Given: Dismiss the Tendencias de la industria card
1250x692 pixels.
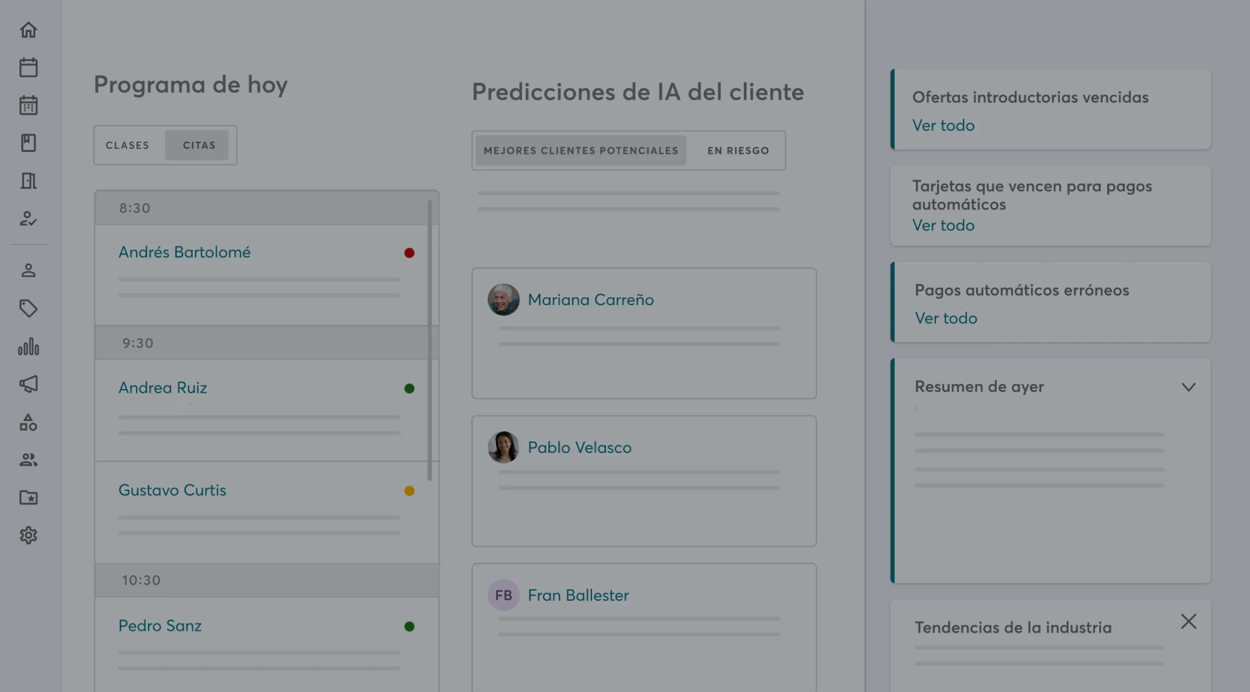Looking at the screenshot, I should click(x=1188, y=621).
